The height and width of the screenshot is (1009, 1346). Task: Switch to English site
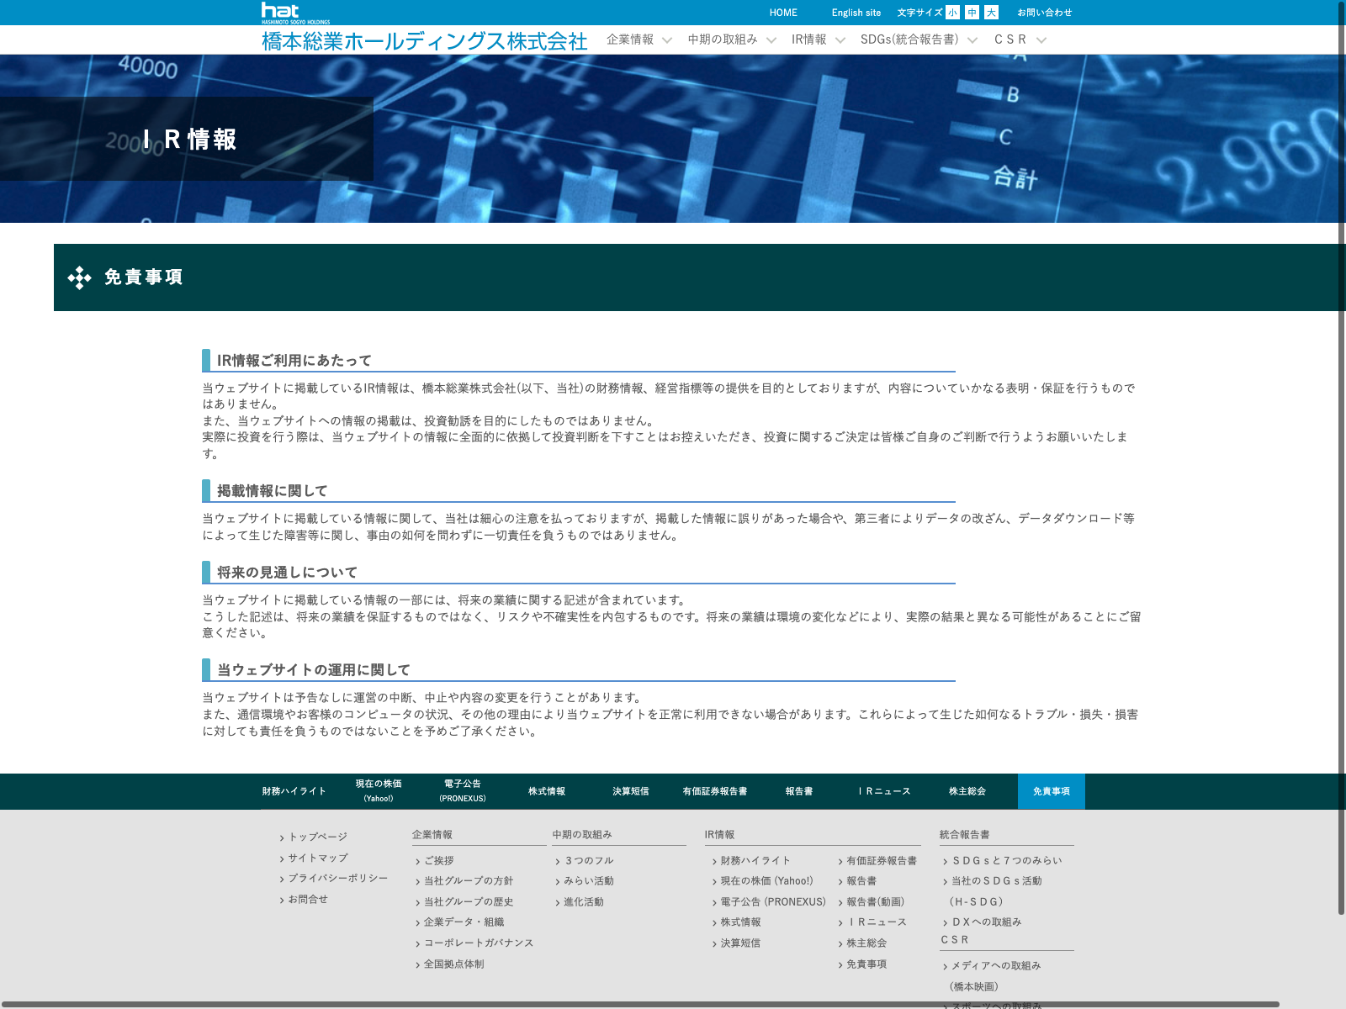[856, 13]
